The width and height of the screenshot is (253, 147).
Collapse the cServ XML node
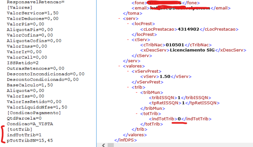(x=128, y=40)
